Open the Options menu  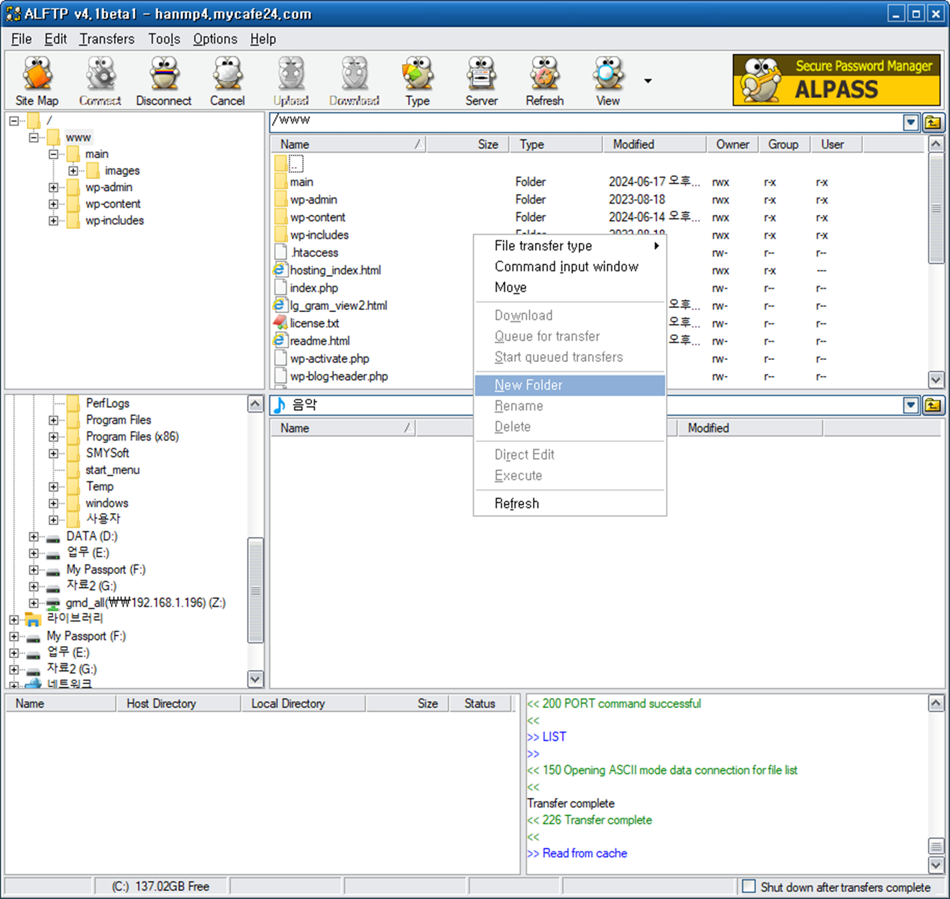[x=215, y=39]
